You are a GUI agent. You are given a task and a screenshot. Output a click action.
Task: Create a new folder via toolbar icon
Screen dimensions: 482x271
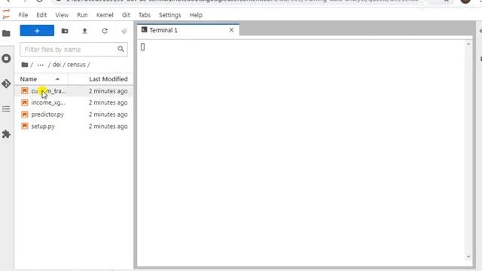tap(65, 31)
